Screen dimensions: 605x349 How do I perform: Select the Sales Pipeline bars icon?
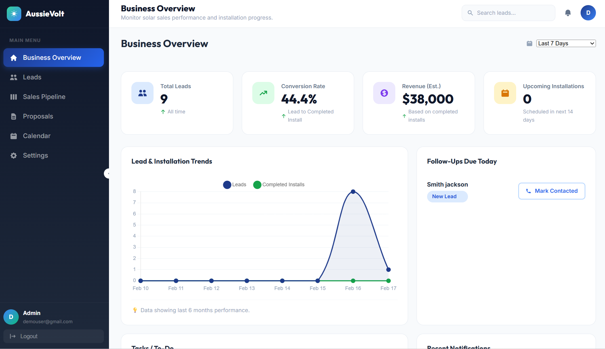[14, 97]
